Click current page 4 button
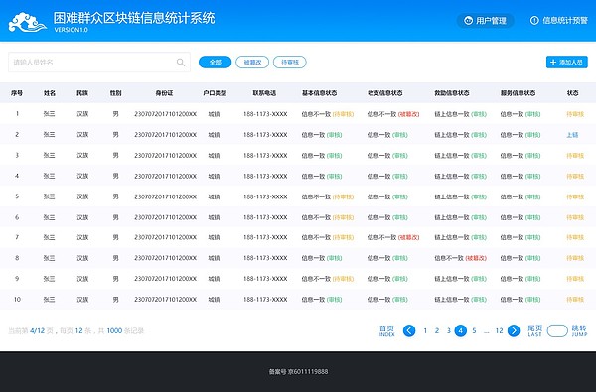Screen dimensions: 596x392 coord(461,330)
